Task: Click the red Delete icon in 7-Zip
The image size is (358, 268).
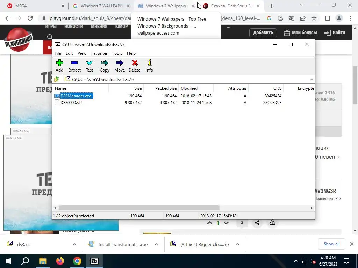Action: (x=135, y=66)
